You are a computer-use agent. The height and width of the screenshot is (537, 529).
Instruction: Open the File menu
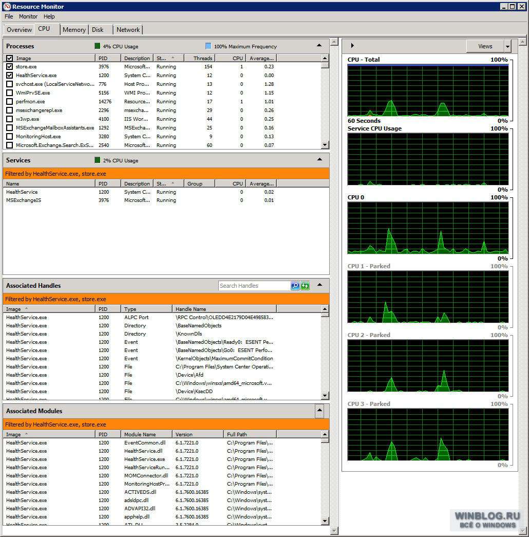[9, 16]
